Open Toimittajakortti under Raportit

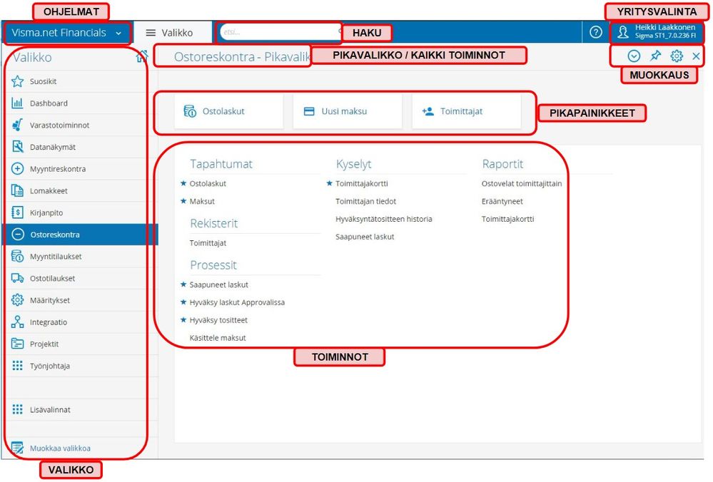coord(507,219)
